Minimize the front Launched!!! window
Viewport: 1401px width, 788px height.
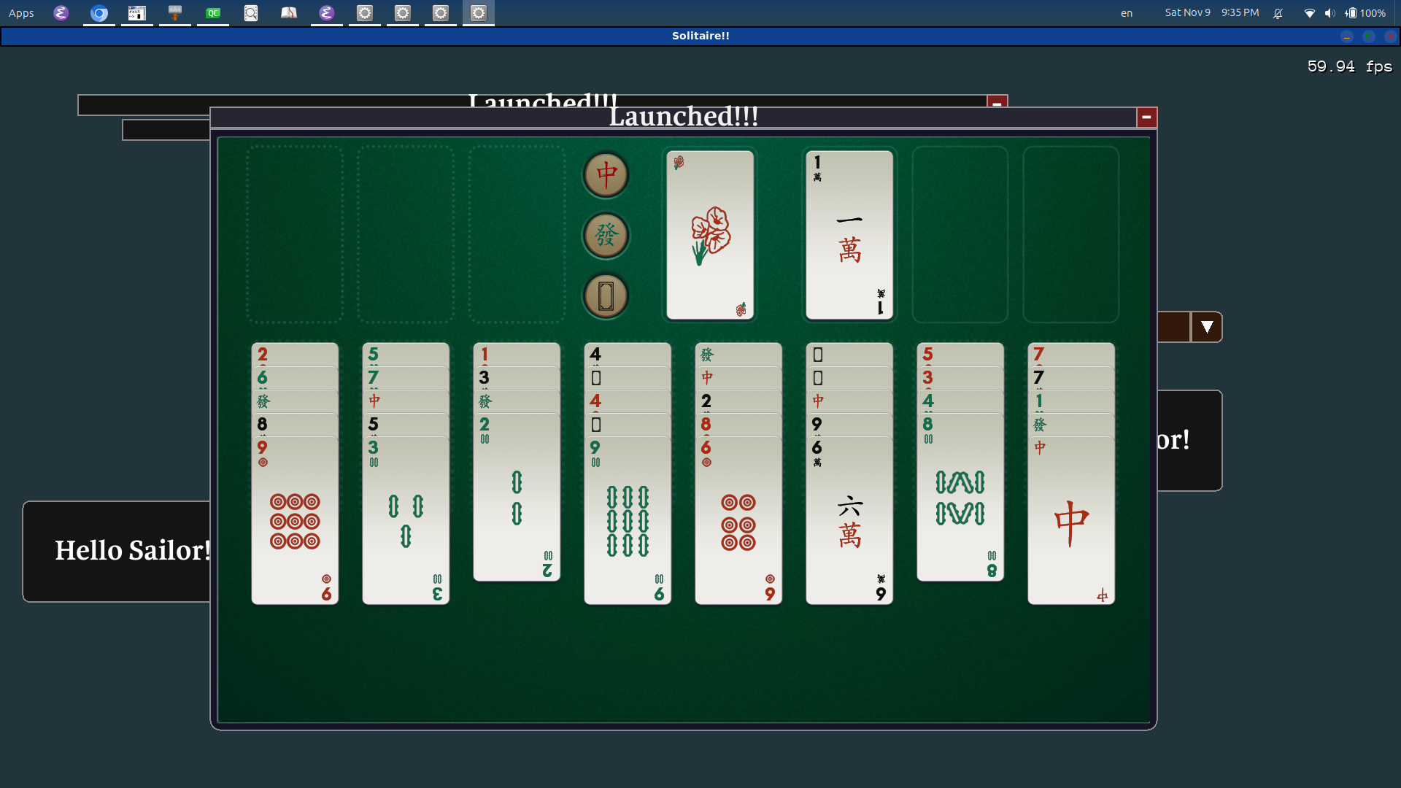[x=1146, y=117]
